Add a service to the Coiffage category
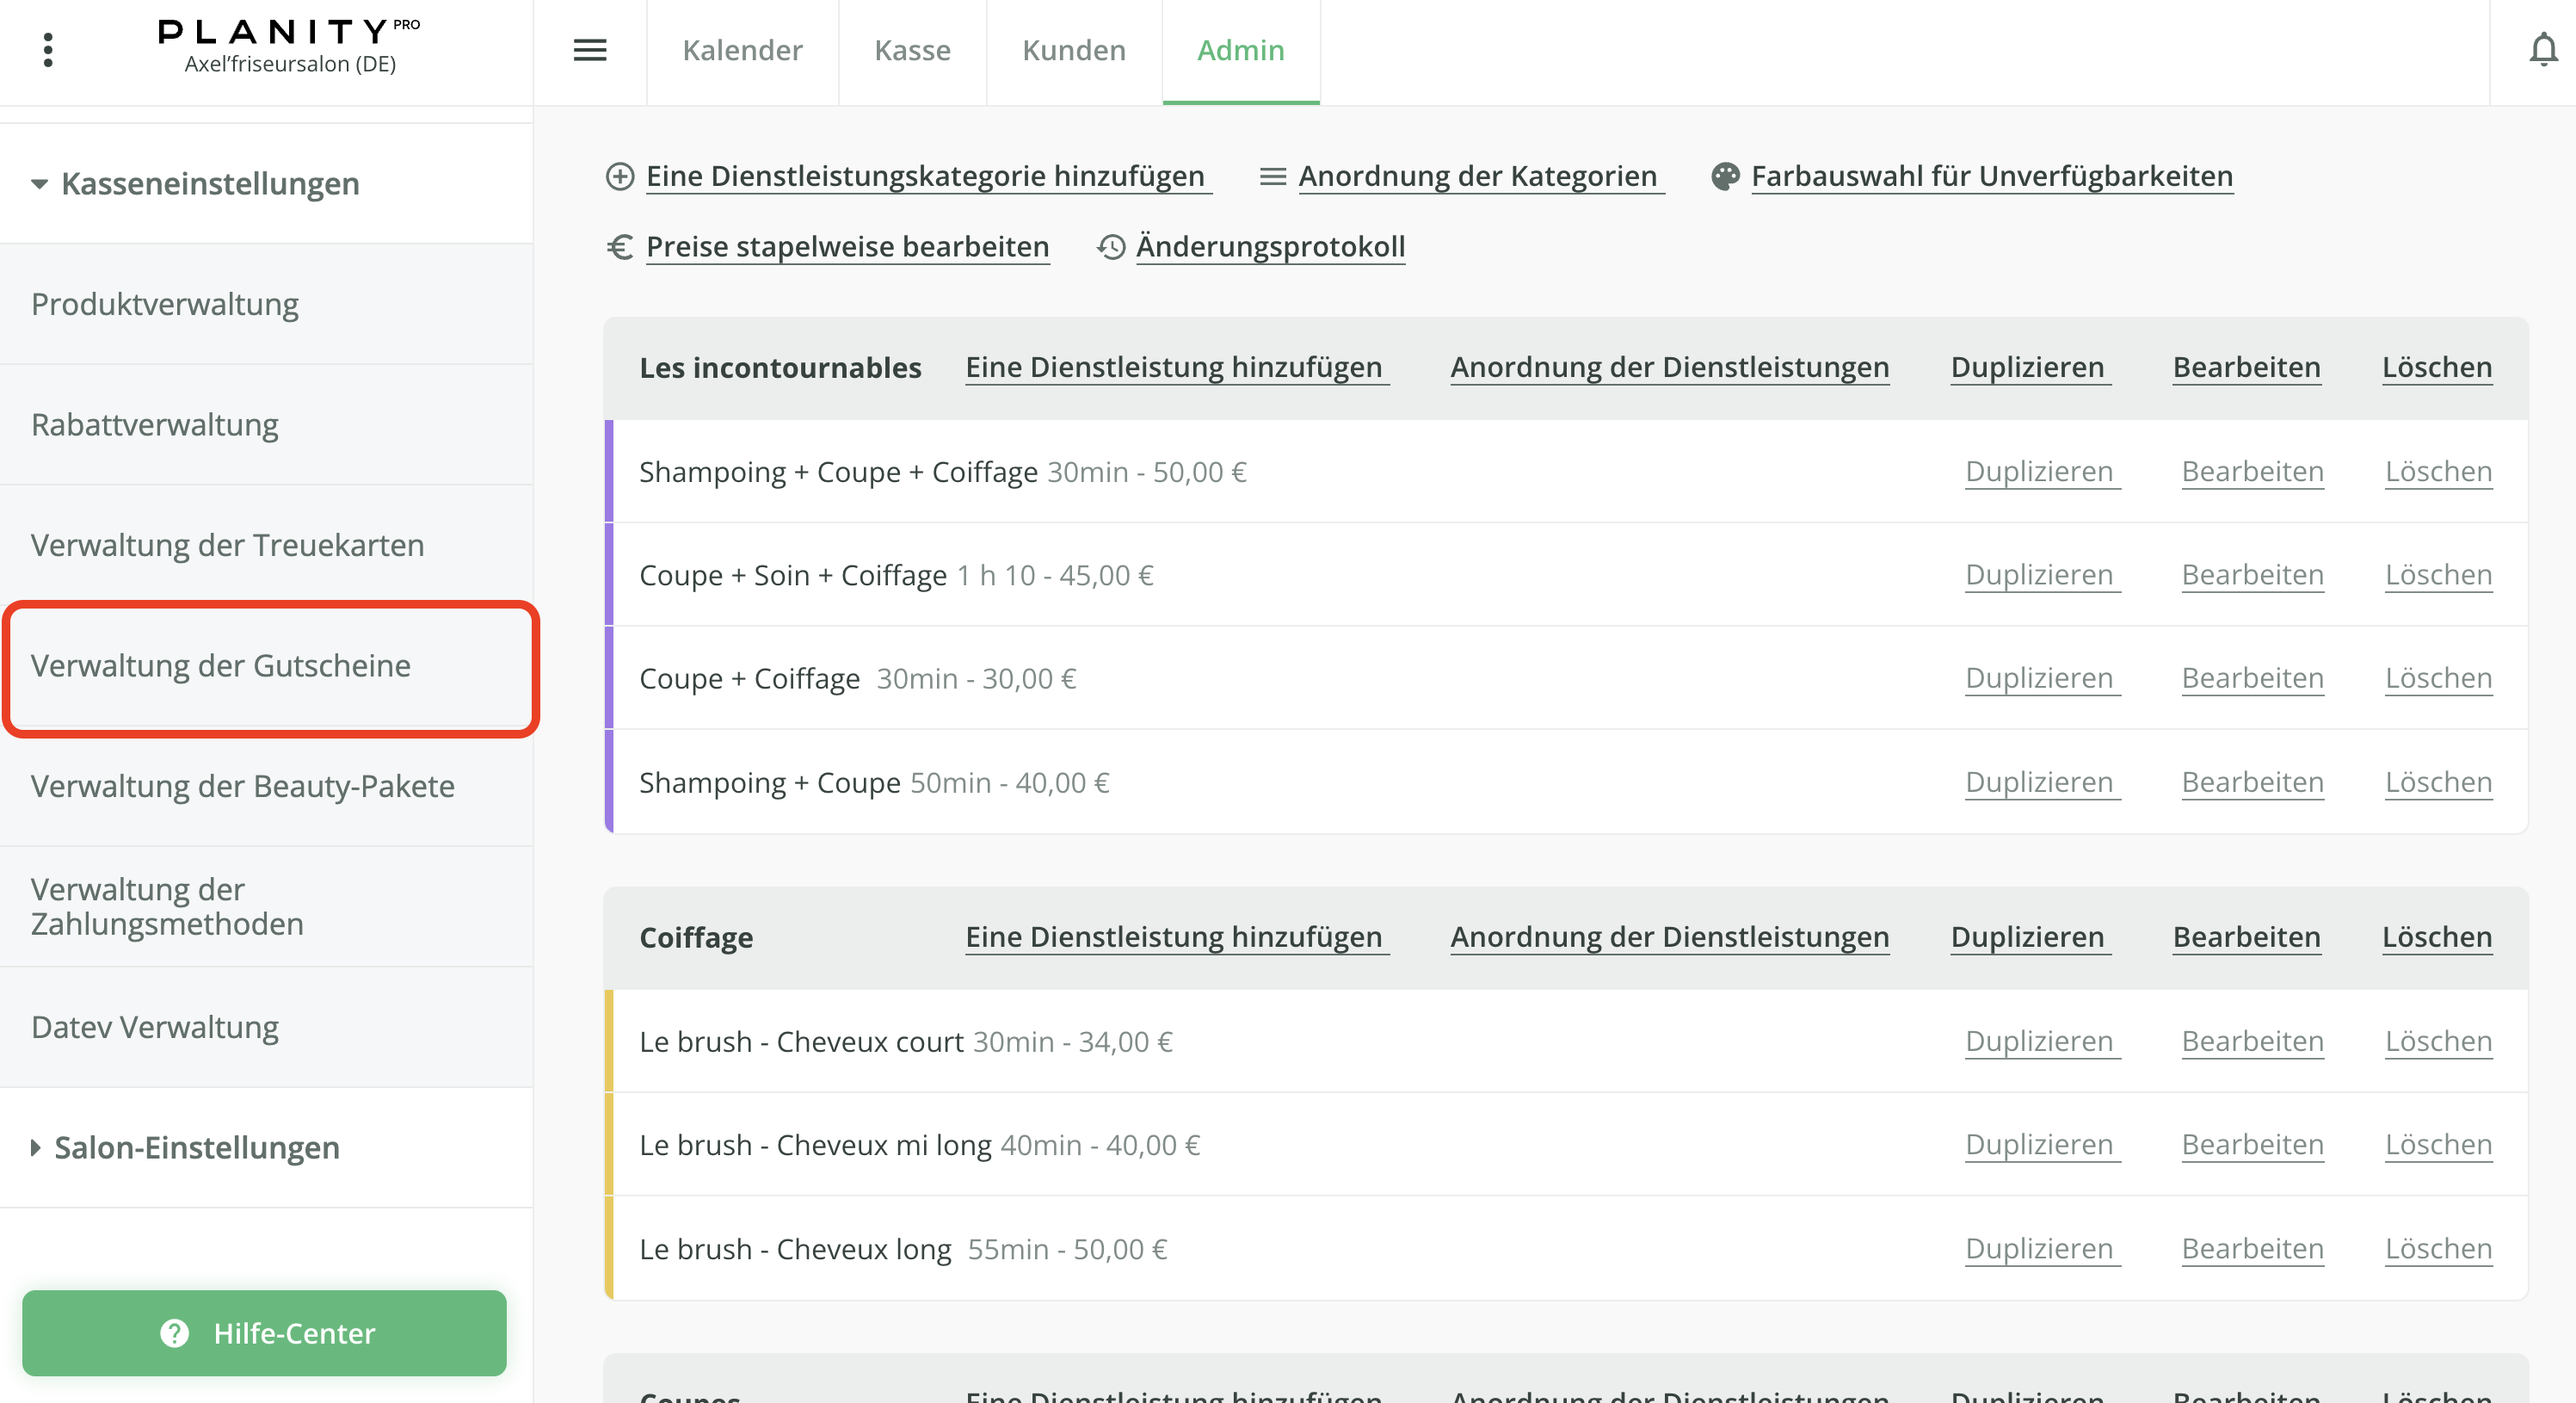2576x1403 pixels. click(x=1177, y=936)
